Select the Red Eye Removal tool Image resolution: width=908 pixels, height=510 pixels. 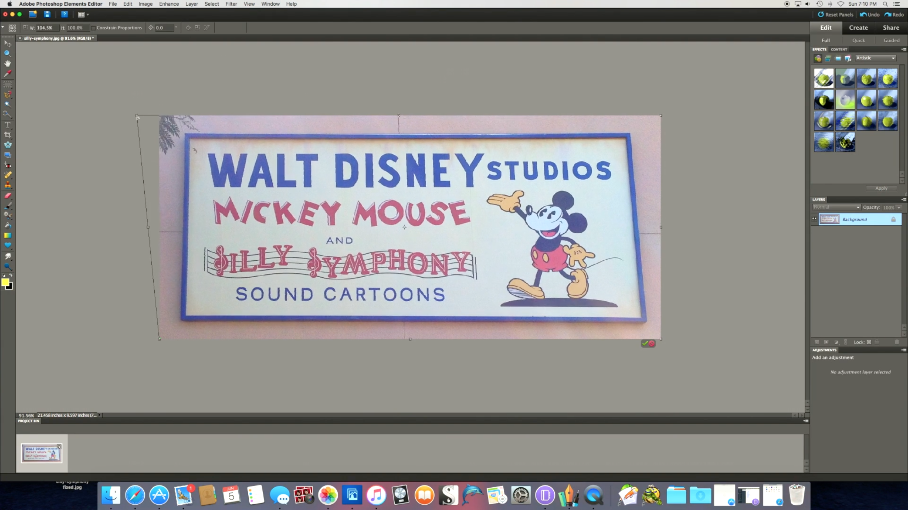tap(7, 165)
